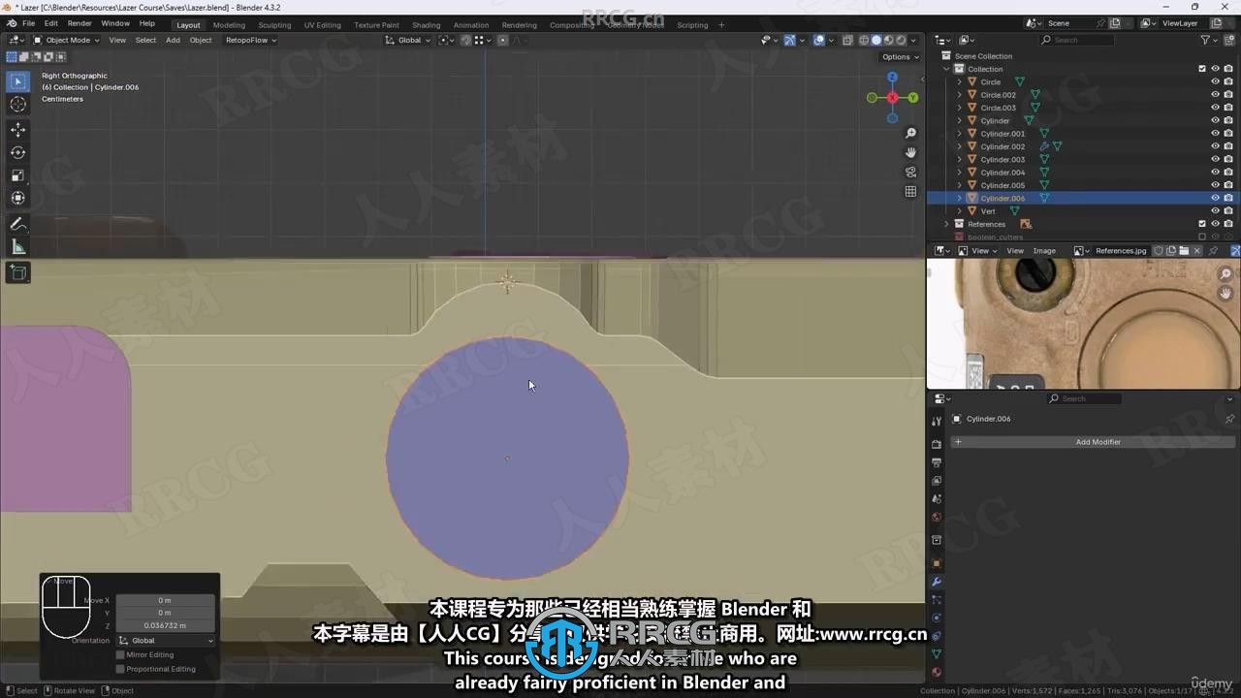
Task: Open the View Layer properties tab
Action: point(937,481)
